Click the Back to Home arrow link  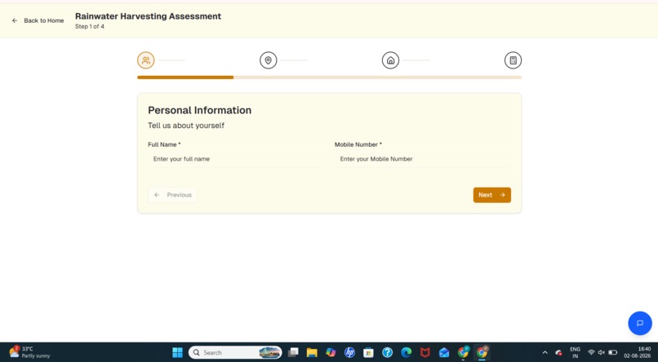(38, 20)
